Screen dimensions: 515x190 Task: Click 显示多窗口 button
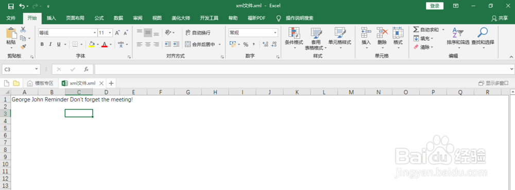[493, 83]
